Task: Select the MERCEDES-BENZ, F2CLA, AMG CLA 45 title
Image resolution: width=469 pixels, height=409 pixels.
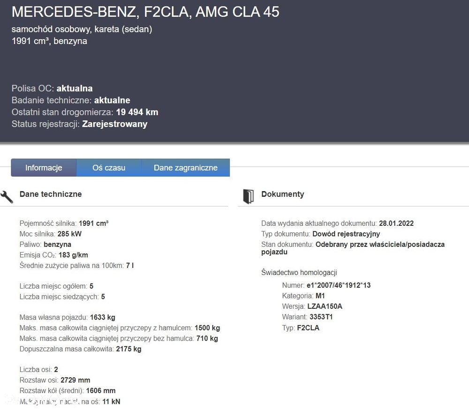Action: (145, 12)
